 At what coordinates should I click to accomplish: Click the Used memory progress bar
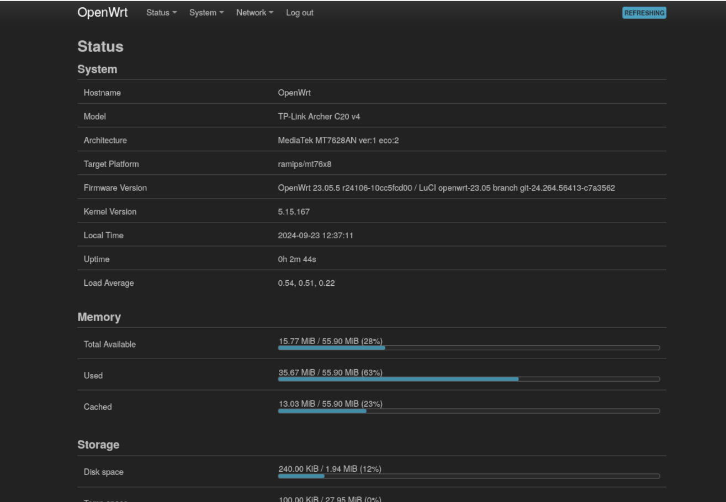[469, 379]
